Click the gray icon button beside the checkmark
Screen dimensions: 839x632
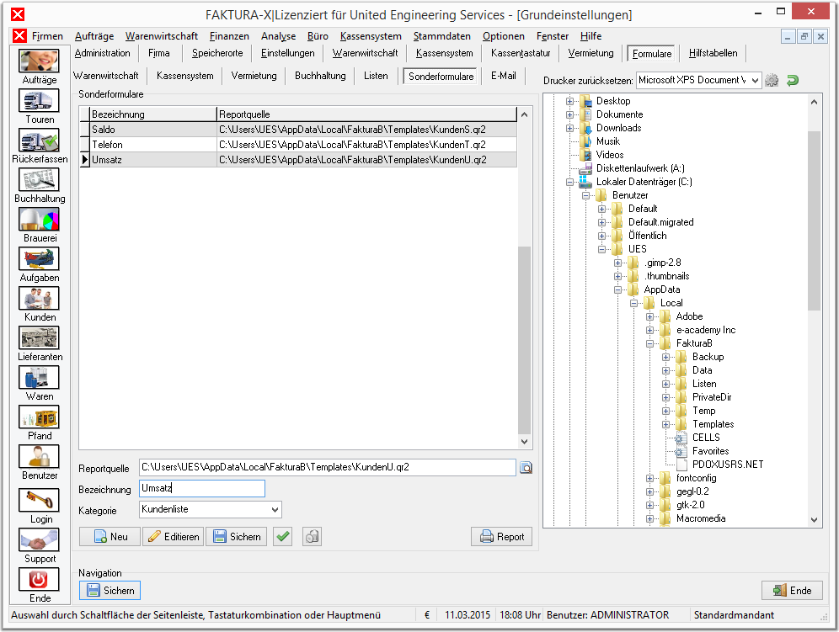(x=312, y=536)
